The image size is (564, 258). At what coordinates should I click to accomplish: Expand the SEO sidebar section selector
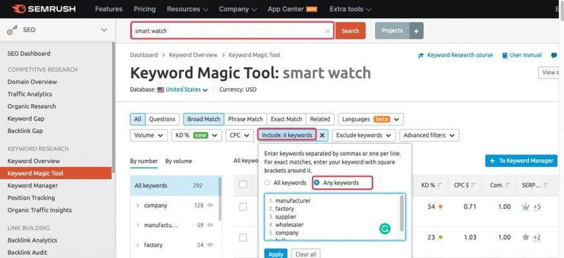[104, 30]
